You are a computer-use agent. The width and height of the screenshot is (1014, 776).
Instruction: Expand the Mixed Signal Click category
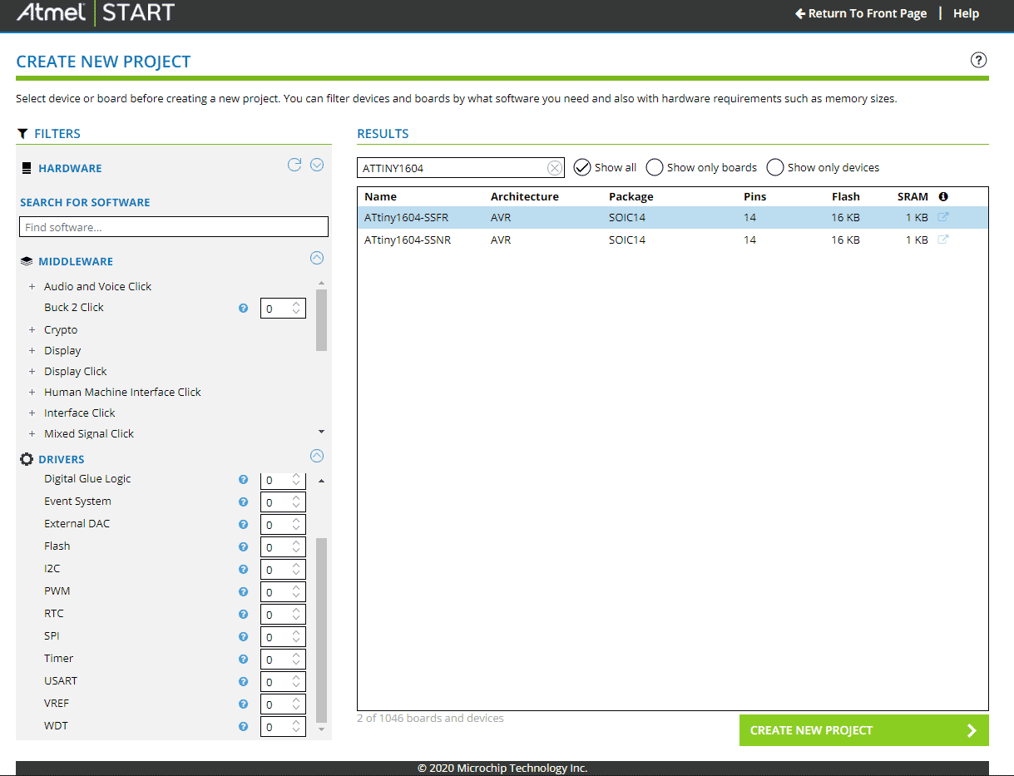click(32, 434)
